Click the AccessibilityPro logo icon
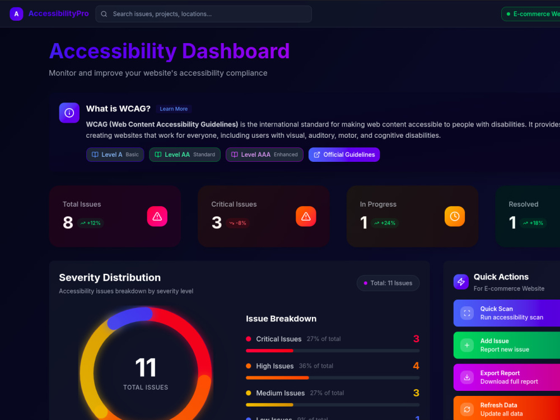This screenshot has height=420, width=560. [x=16, y=14]
